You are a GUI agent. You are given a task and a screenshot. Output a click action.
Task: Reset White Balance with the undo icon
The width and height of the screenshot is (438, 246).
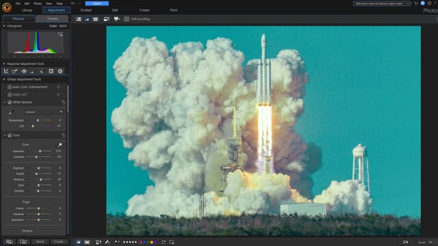click(x=64, y=102)
